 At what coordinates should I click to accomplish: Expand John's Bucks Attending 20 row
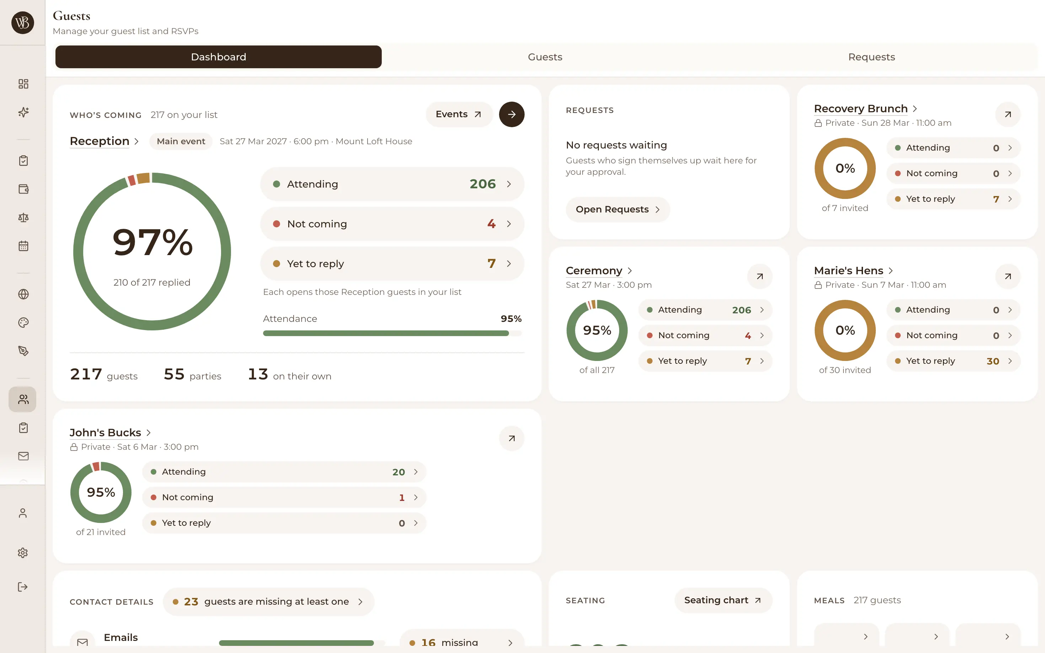tap(284, 471)
